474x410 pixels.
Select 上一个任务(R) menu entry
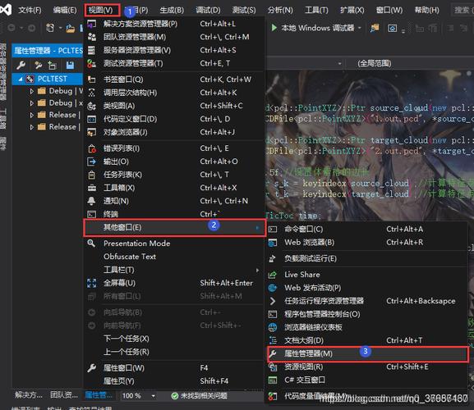coord(174,352)
